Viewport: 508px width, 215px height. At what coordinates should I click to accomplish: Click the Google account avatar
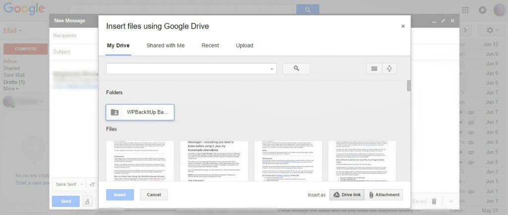[500, 10]
